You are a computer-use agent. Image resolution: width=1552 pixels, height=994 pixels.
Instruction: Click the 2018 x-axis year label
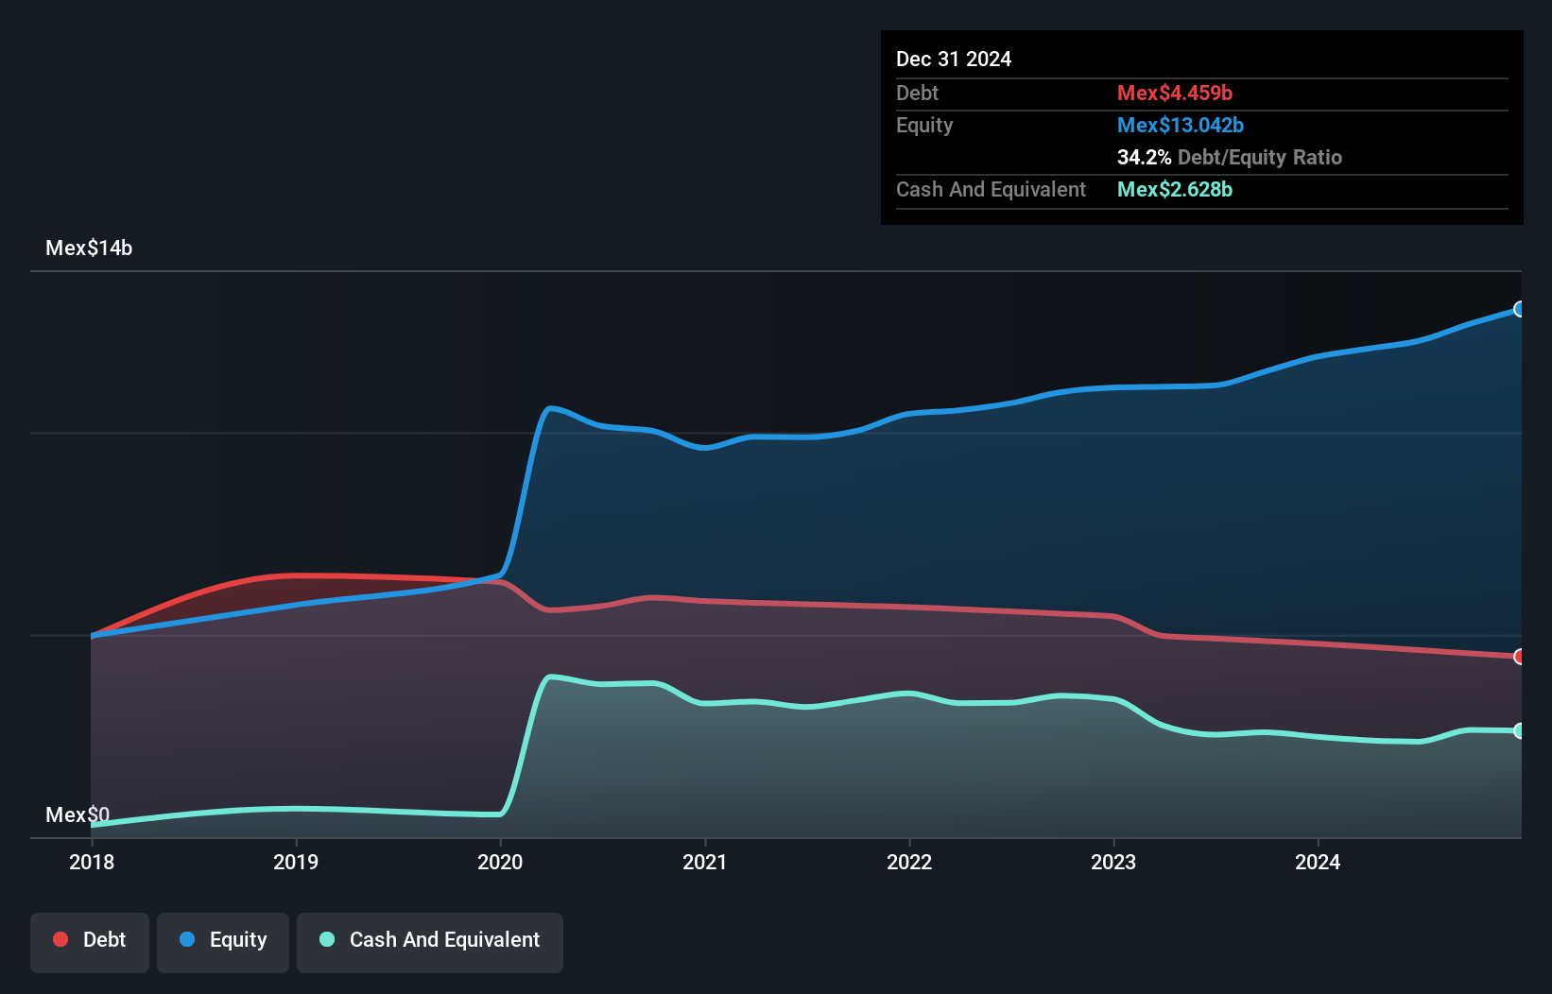92,862
